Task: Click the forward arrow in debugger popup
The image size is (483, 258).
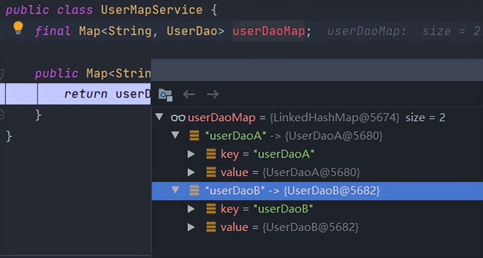Action: [x=213, y=94]
